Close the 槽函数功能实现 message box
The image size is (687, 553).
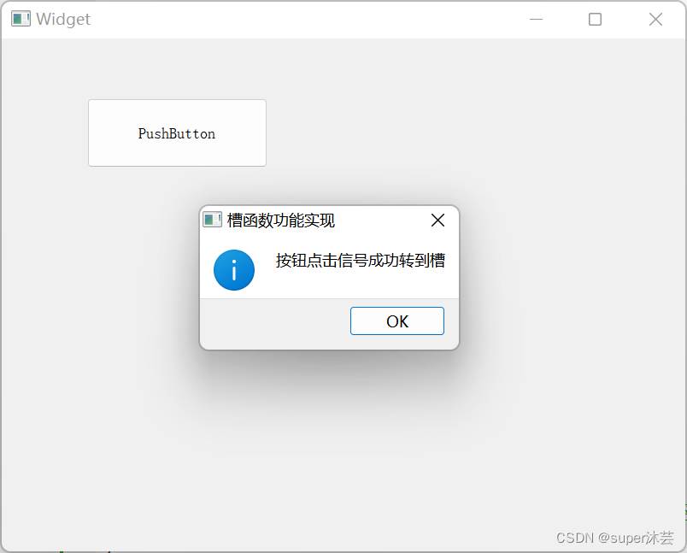tap(437, 220)
